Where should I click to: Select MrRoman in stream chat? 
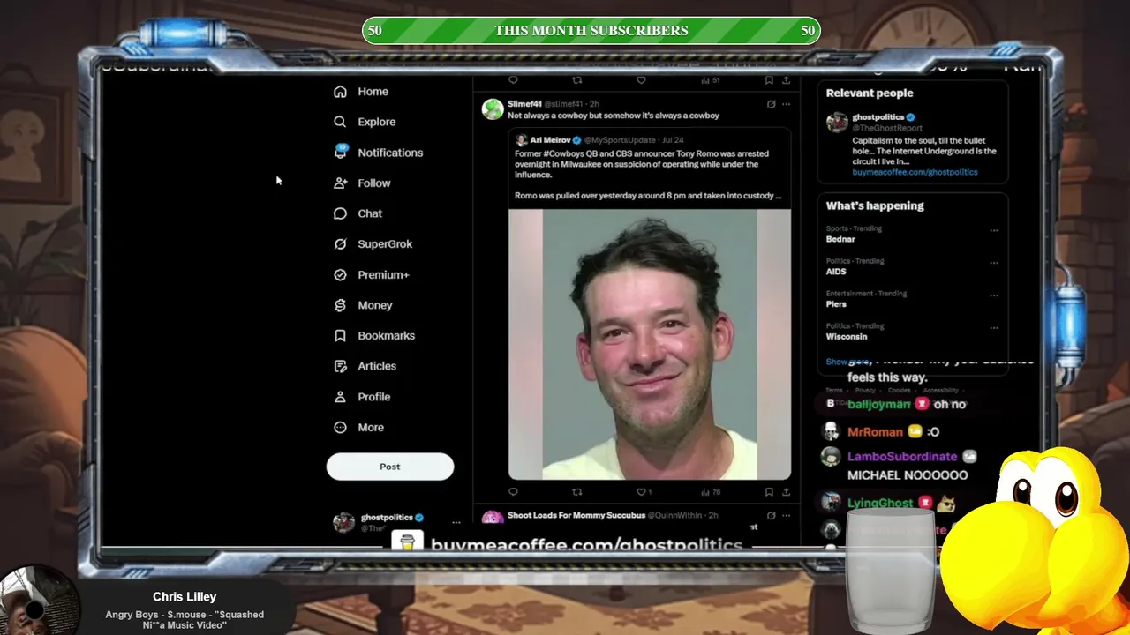click(x=875, y=432)
